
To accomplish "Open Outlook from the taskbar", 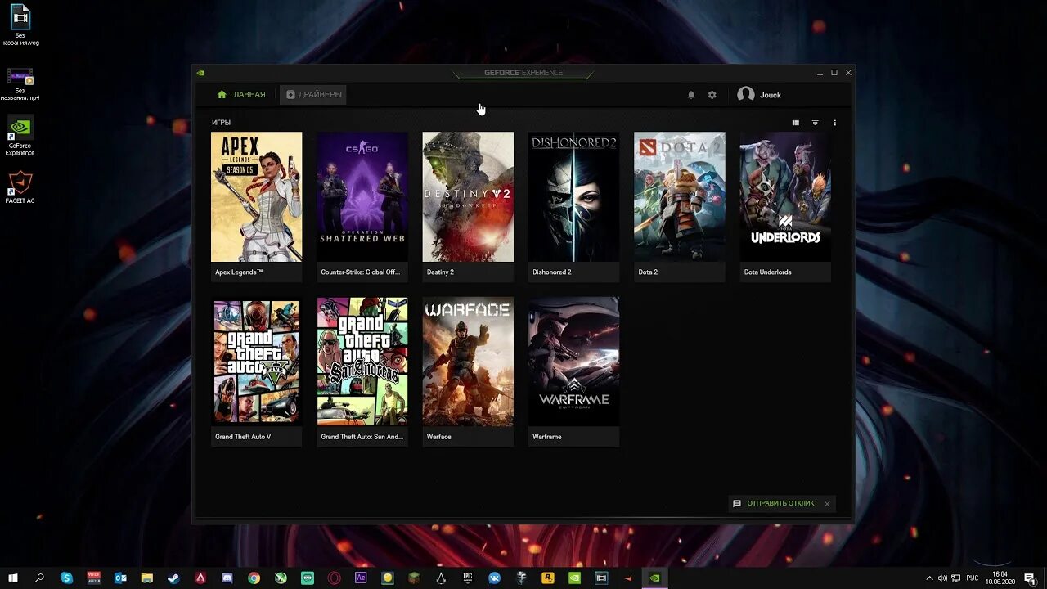I will coord(120,578).
